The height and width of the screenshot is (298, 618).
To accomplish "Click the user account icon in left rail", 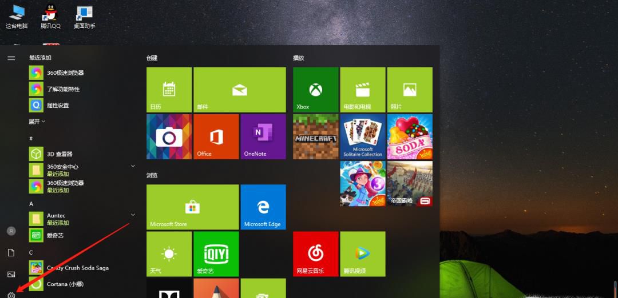I will (x=11, y=231).
